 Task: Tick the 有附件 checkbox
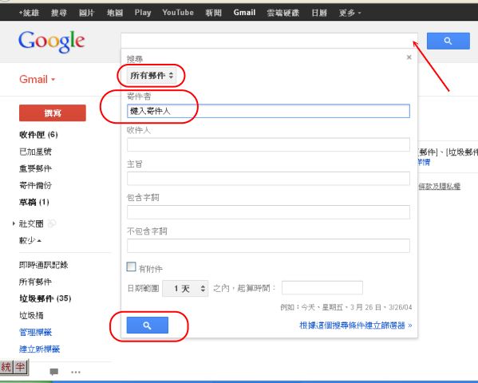(x=131, y=267)
